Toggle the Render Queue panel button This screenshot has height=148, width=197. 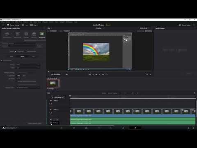click(185, 25)
